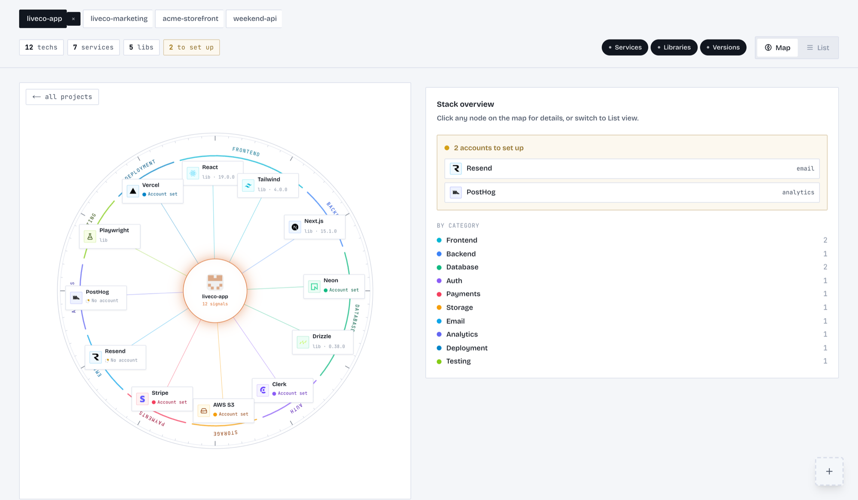The width and height of the screenshot is (858, 500).
Task: Click the 5 libs counter chip
Action: (142, 47)
